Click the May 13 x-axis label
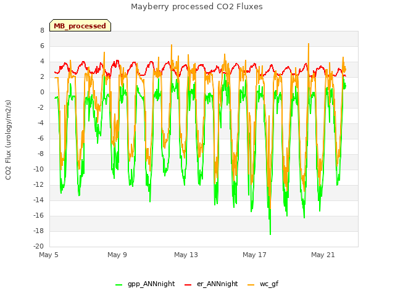Screen dimensions: 395x296 tap(186, 255)
